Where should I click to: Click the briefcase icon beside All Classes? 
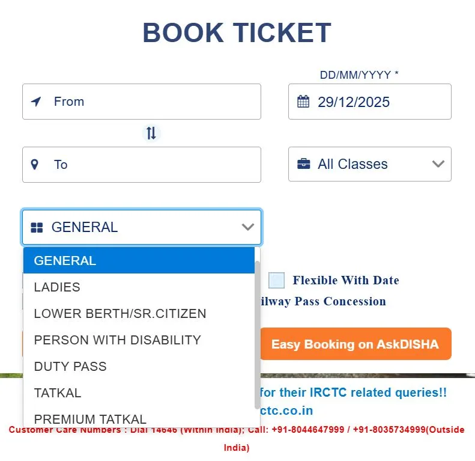(x=304, y=164)
